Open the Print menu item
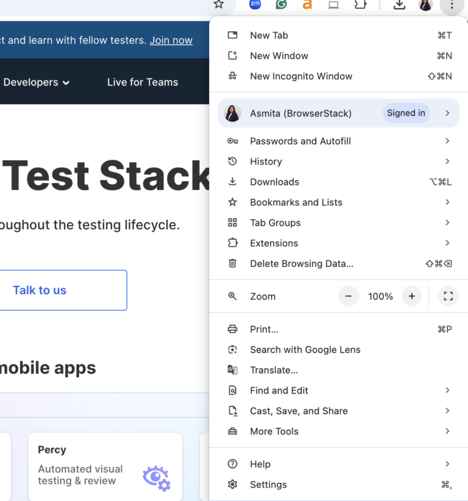 pyautogui.click(x=264, y=329)
